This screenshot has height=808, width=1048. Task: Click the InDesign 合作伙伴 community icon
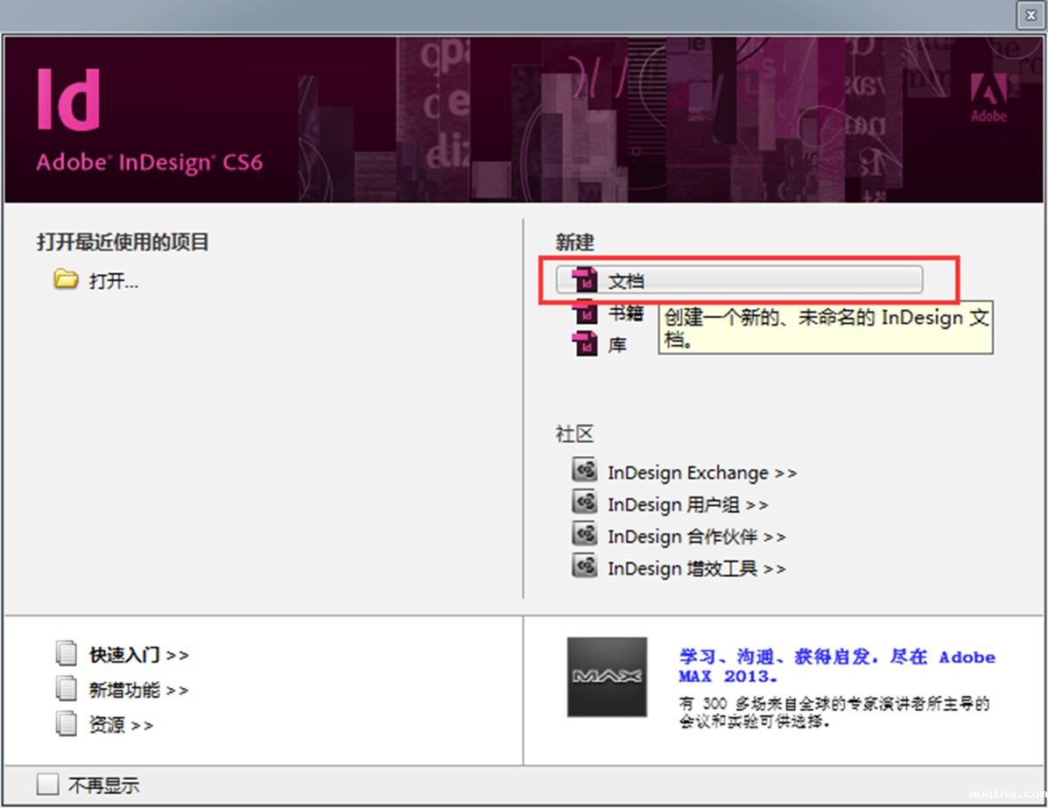tap(585, 534)
